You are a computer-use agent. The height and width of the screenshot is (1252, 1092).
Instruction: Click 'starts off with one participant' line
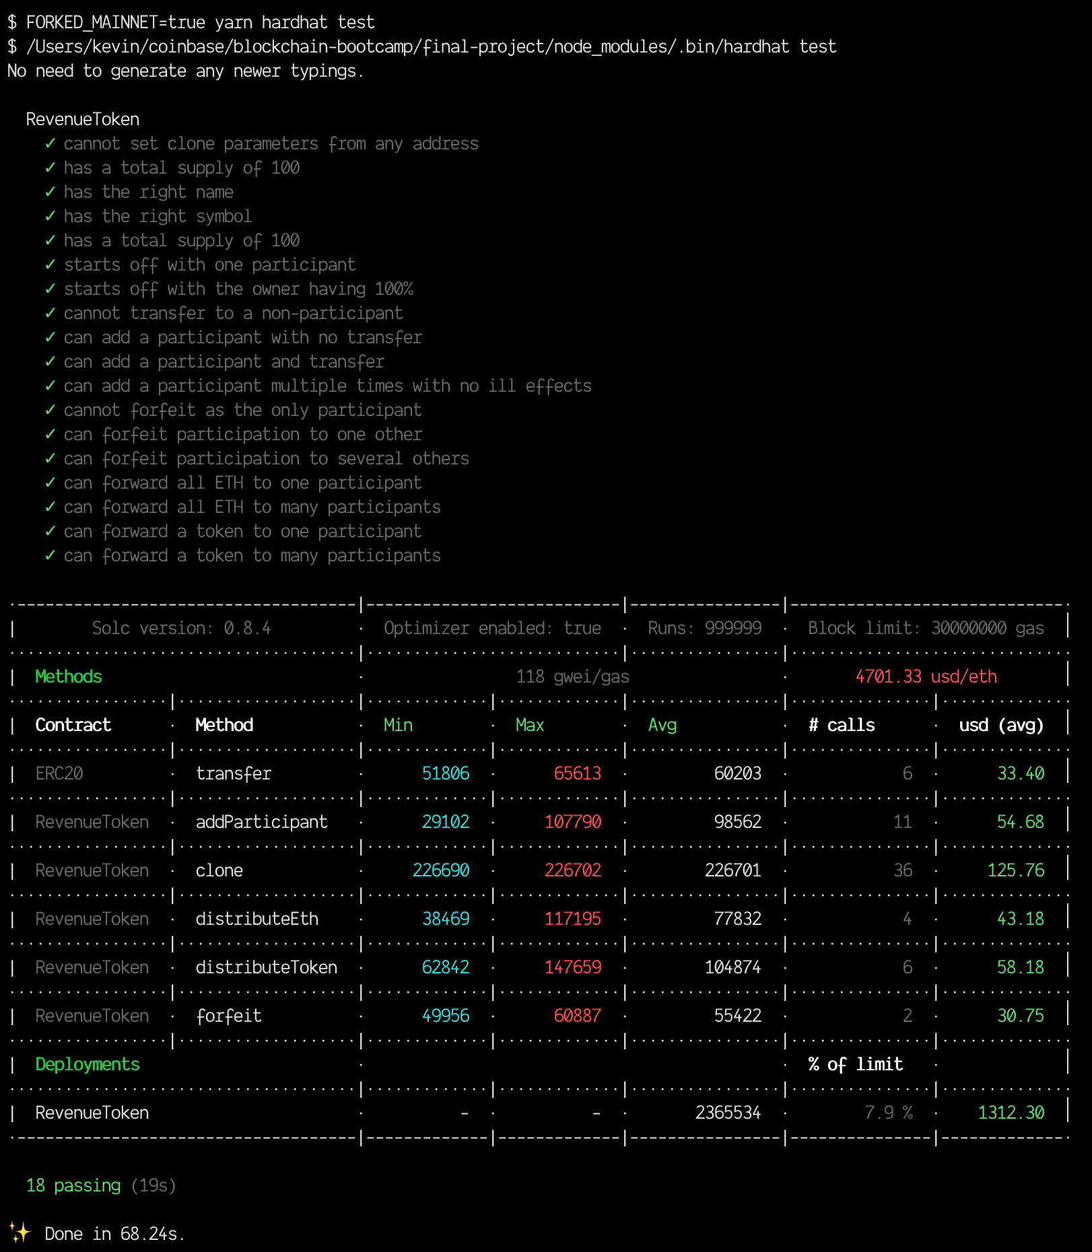pyautogui.click(x=210, y=265)
